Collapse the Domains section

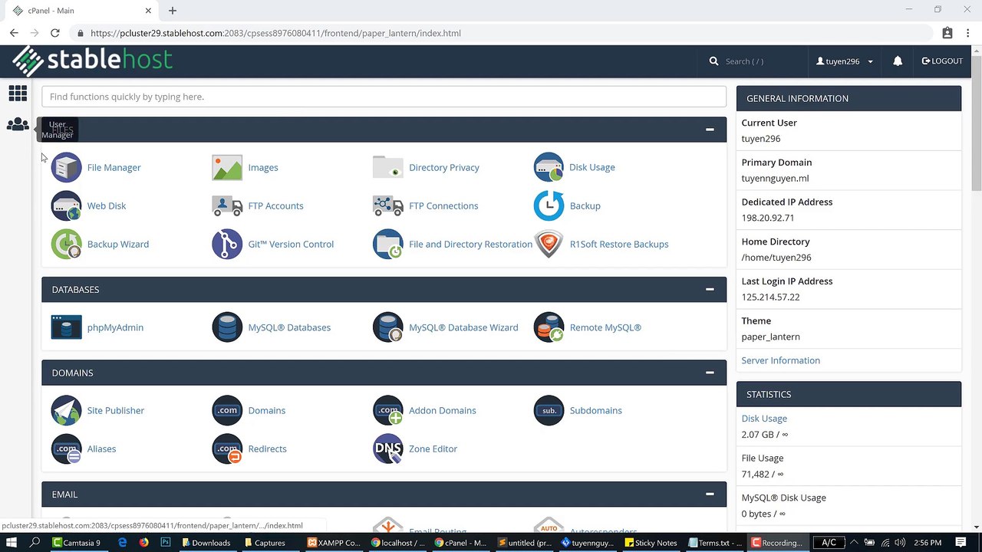click(710, 373)
